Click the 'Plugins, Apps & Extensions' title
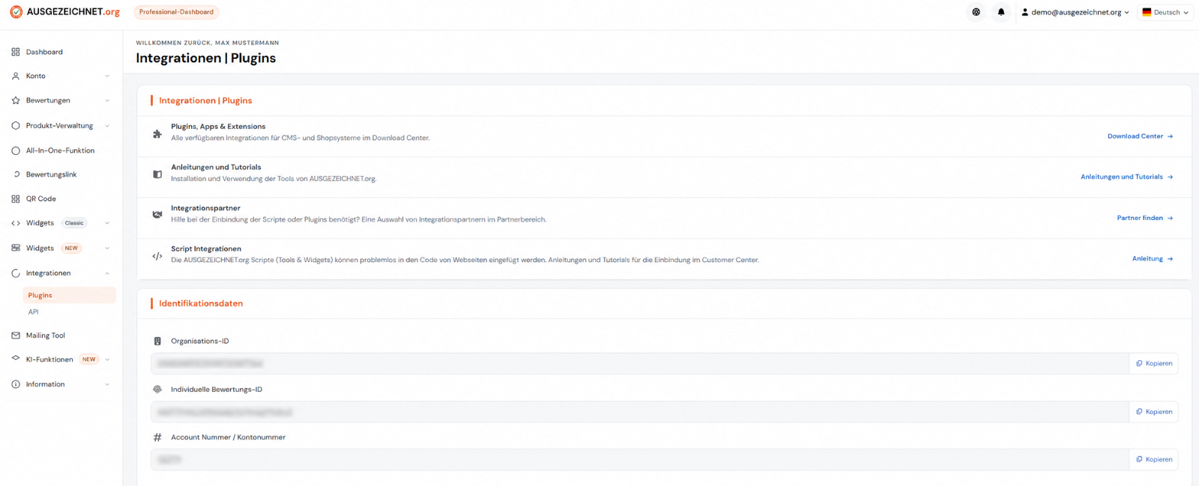The image size is (1199, 486). tap(218, 127)
